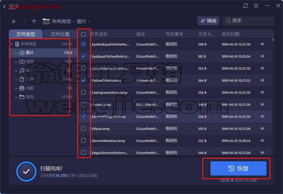Preview EdgesDirectedDeform... with eye icon

262,153
